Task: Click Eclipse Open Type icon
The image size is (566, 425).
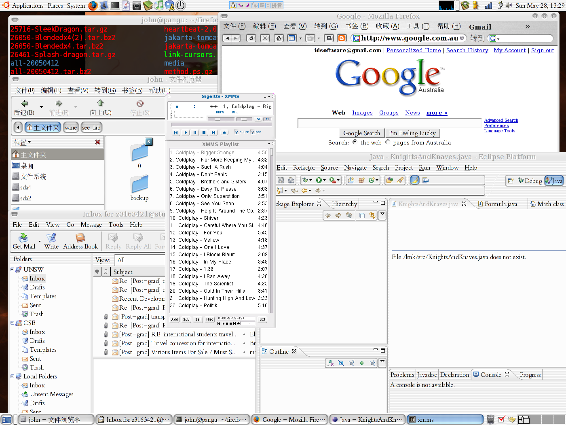Action: pos(389,180)
